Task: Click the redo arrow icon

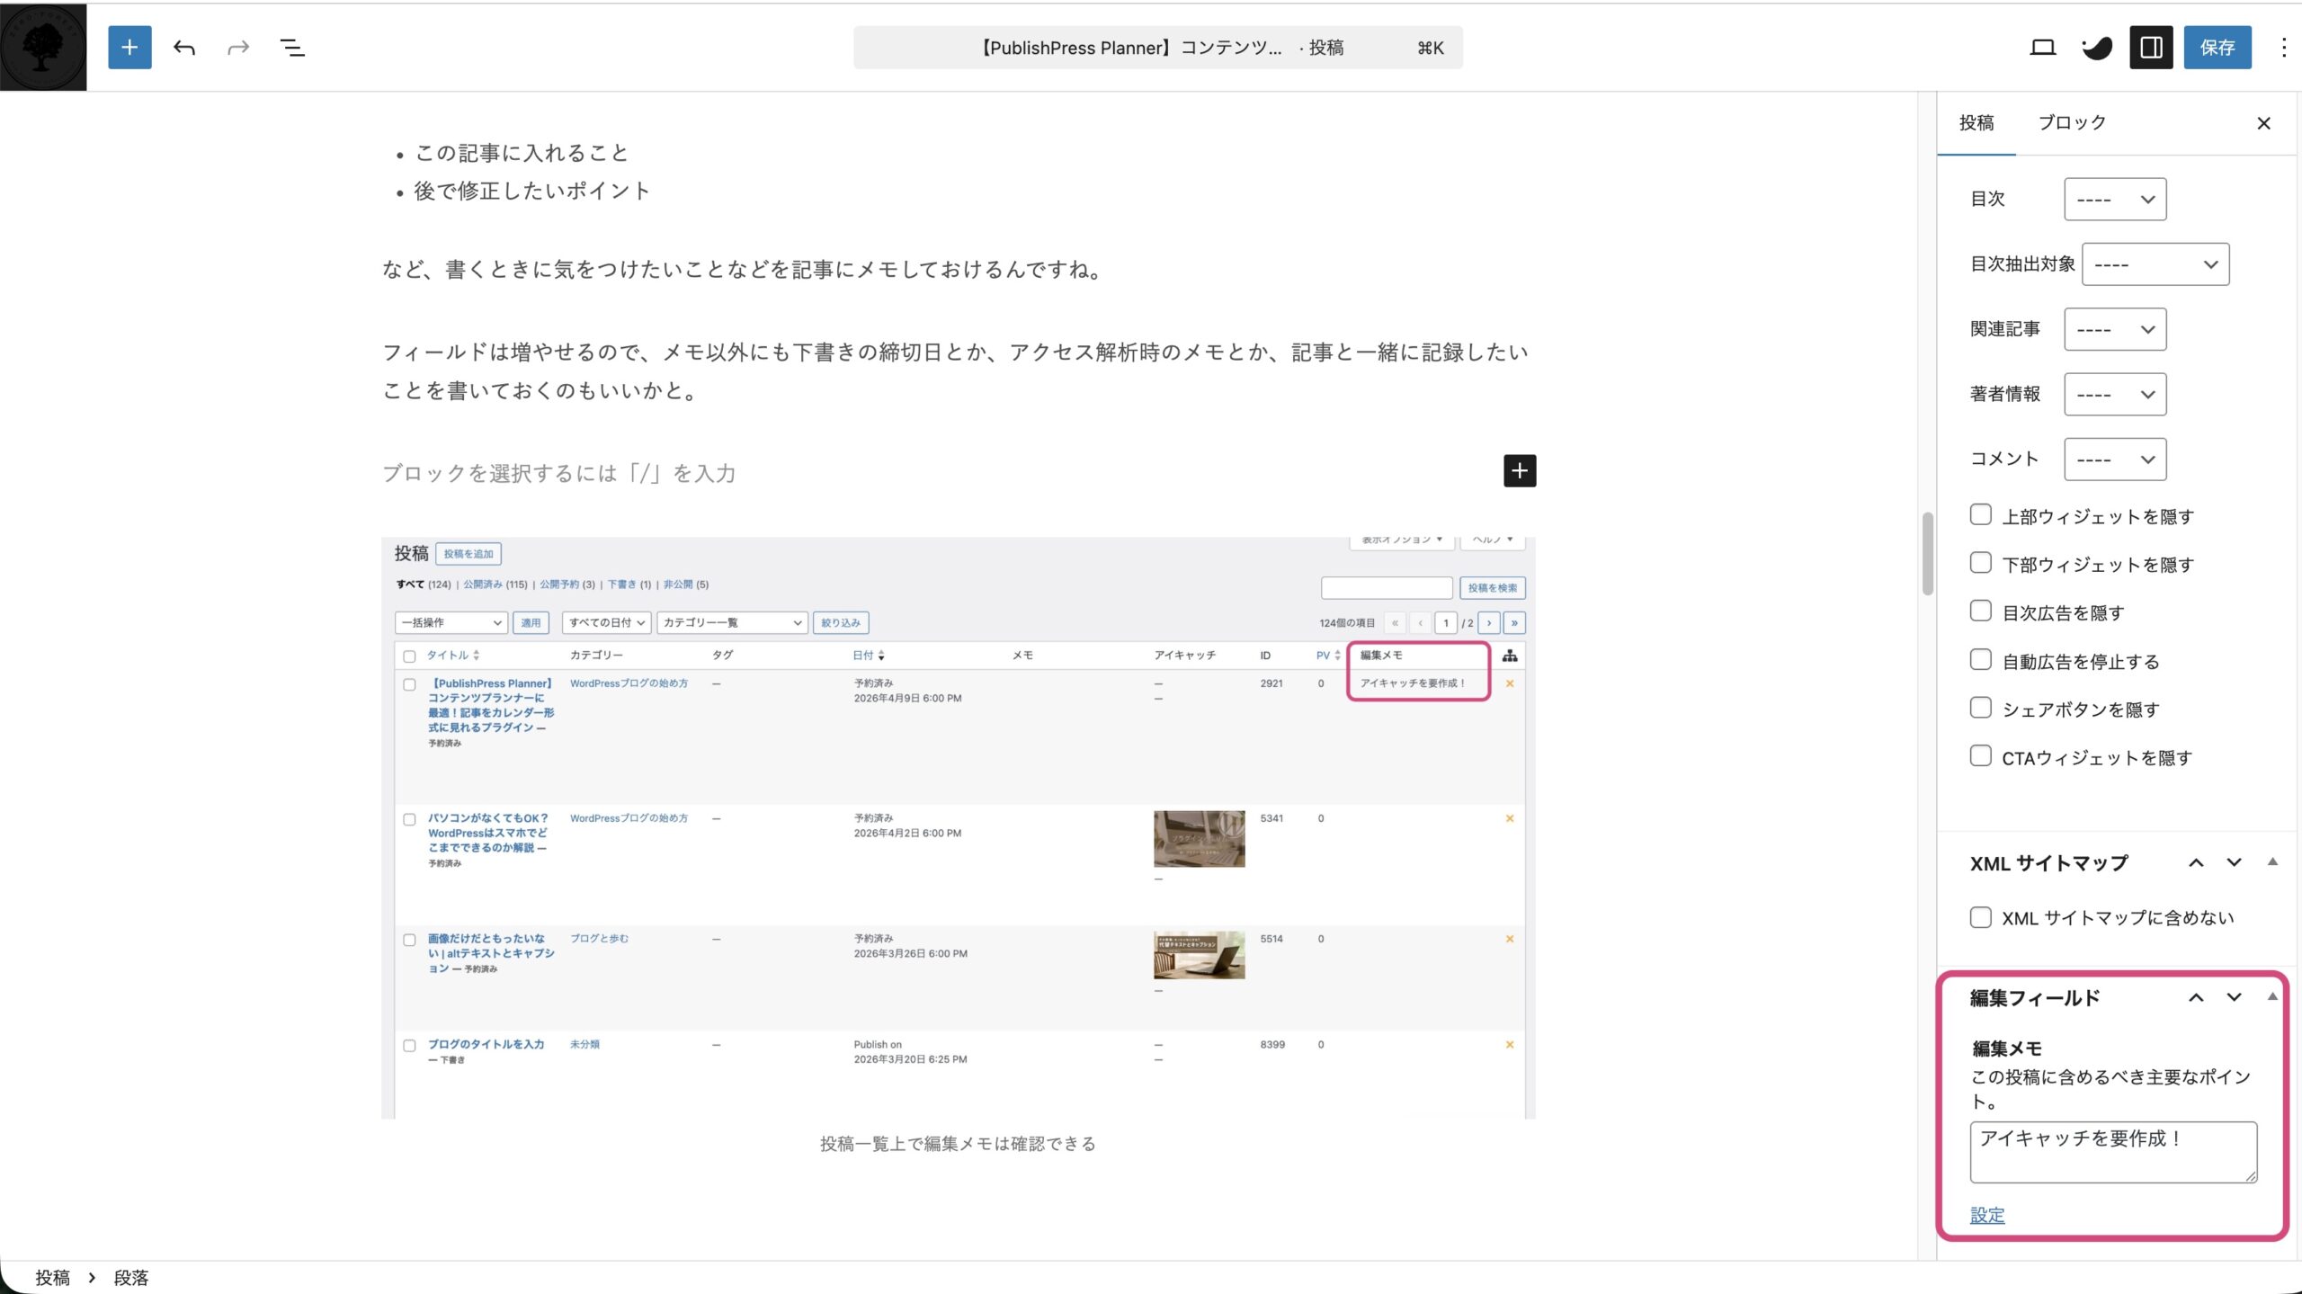Action: tap(238, 48)
